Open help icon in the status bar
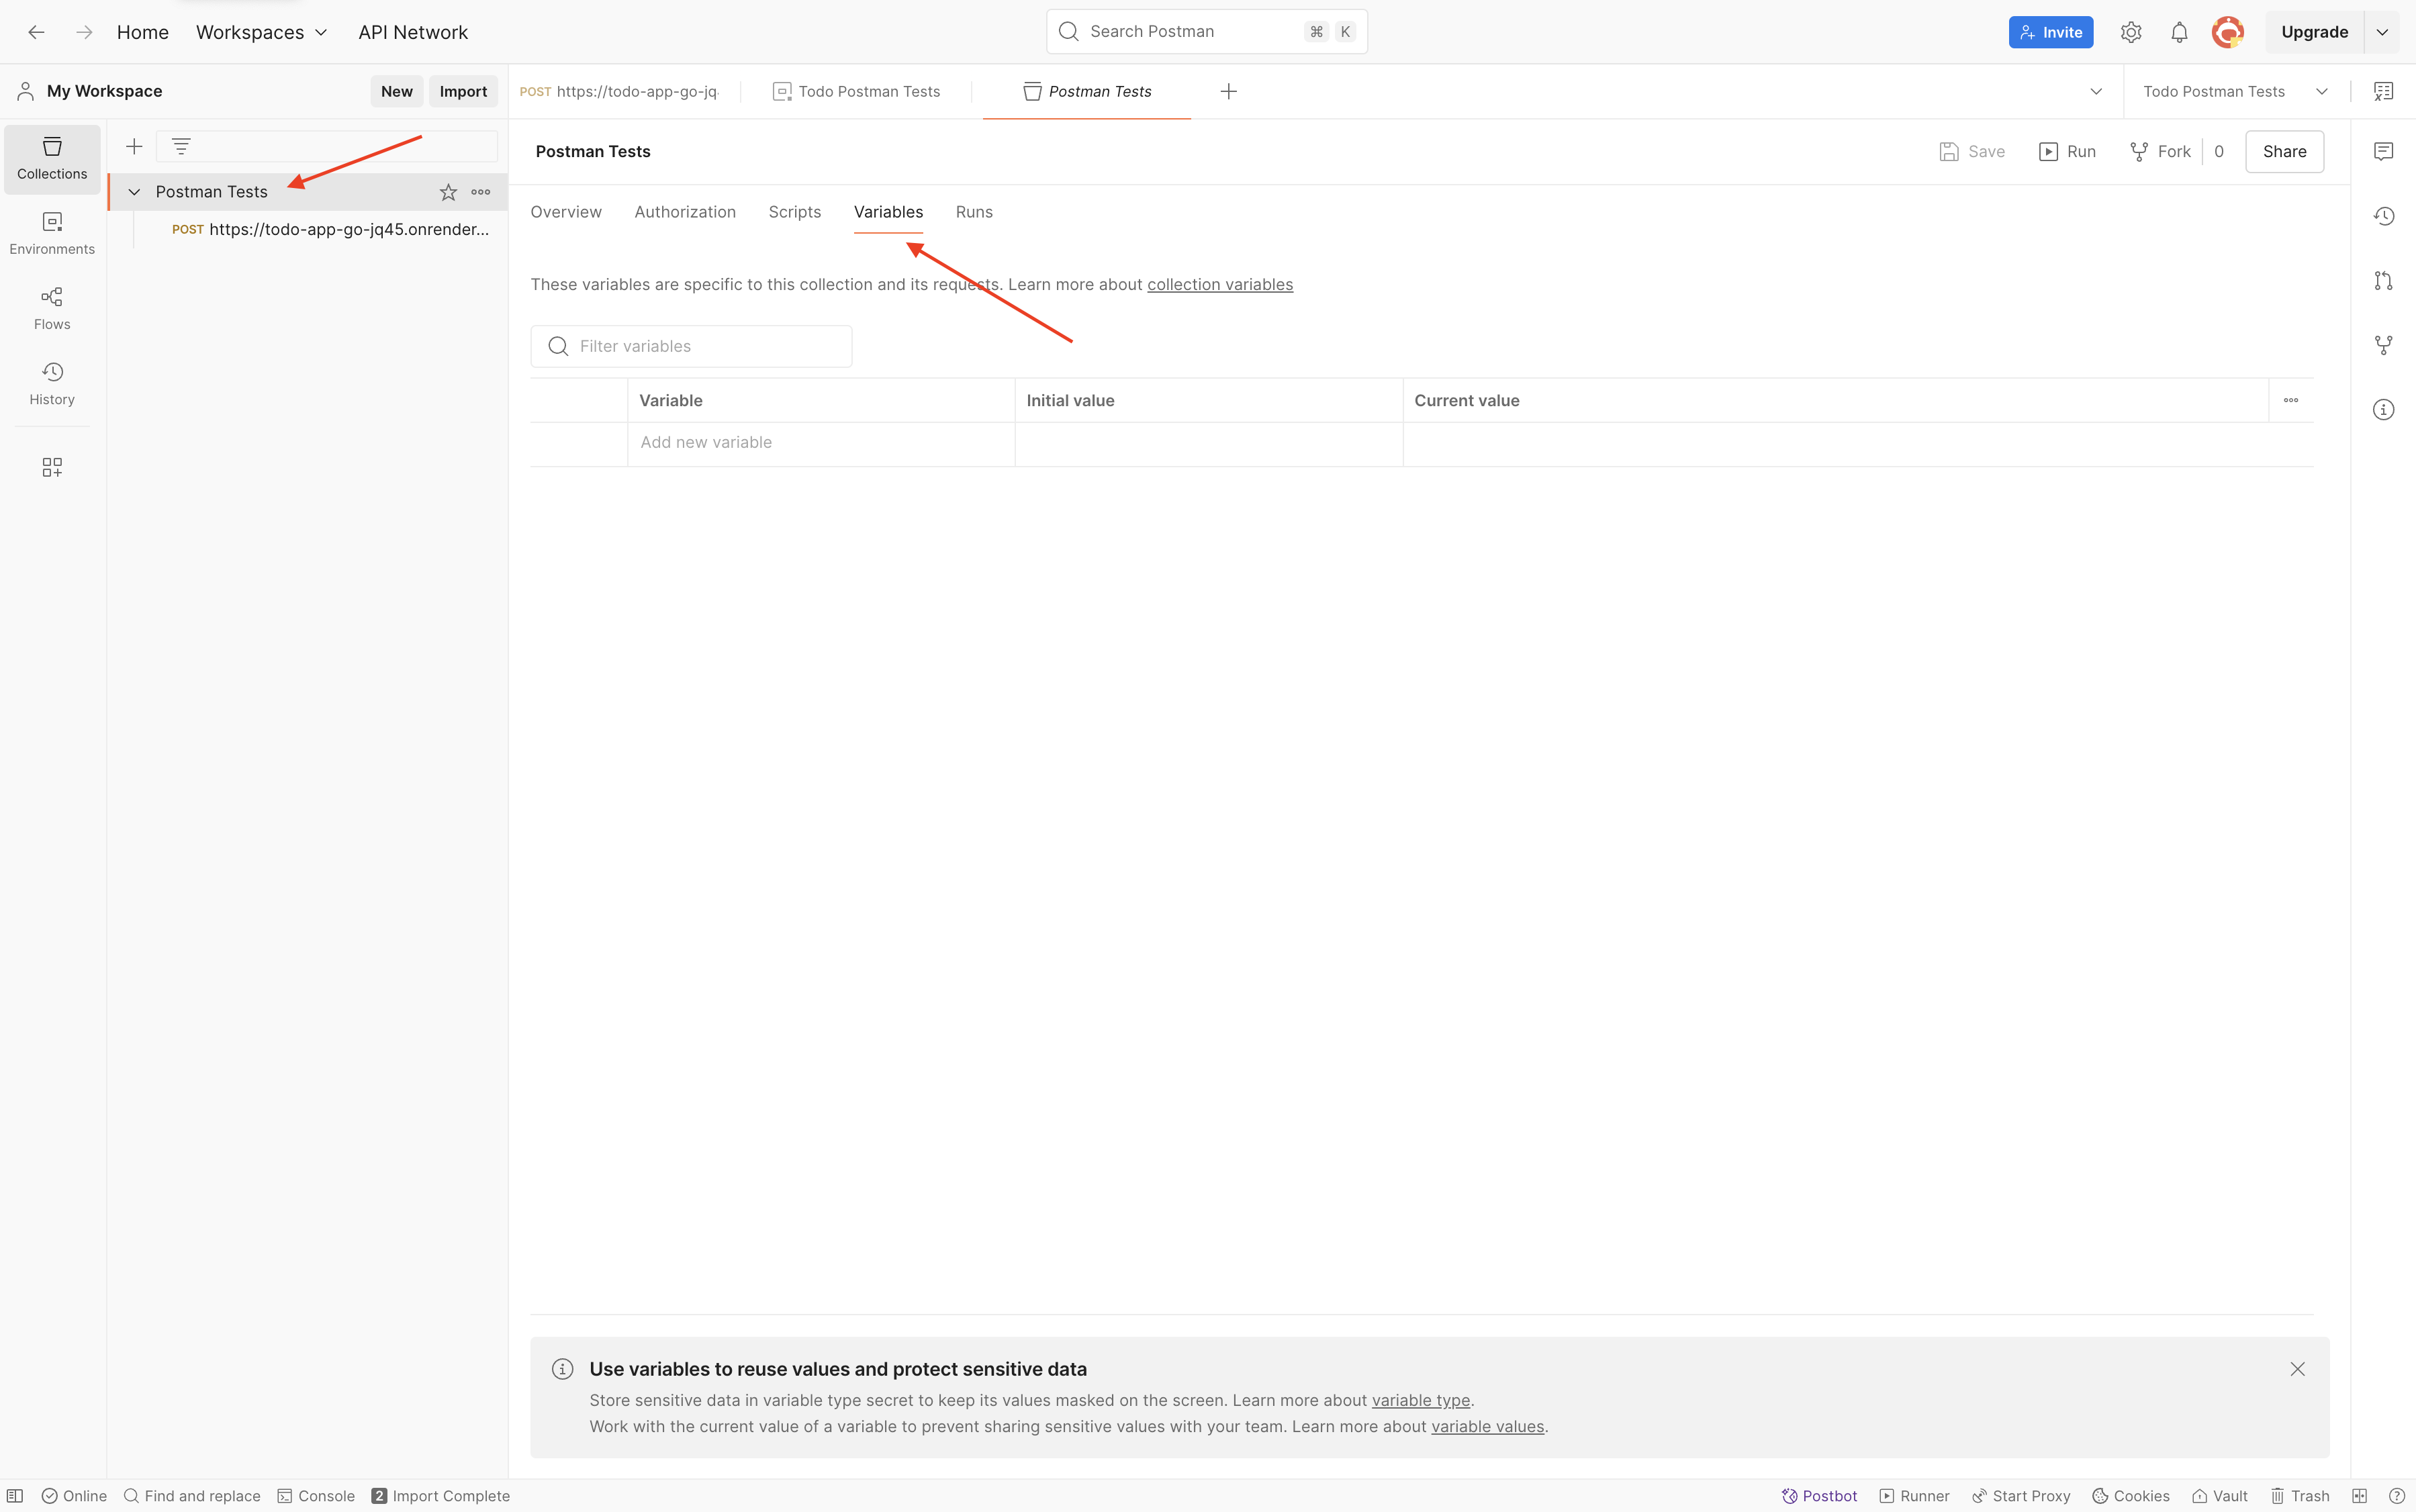The width and height of the screenshot is (2416, 1512). 2396,1496
